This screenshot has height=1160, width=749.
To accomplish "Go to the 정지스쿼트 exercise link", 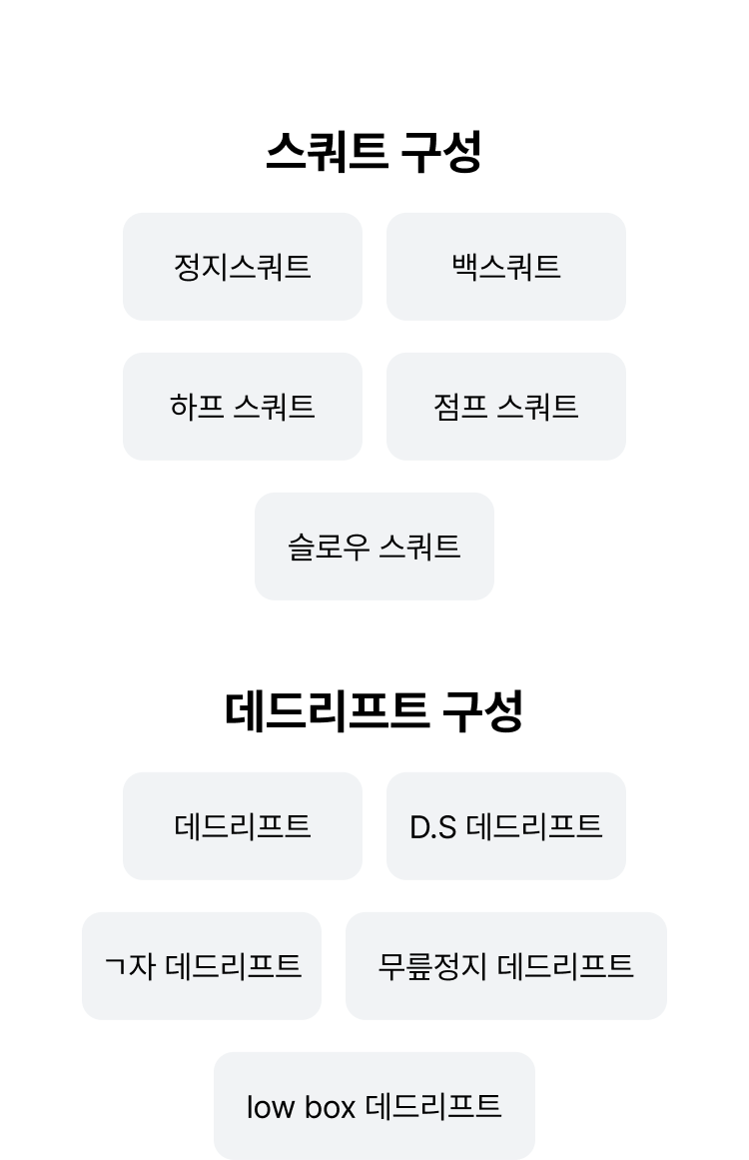I will click(243, 267).
